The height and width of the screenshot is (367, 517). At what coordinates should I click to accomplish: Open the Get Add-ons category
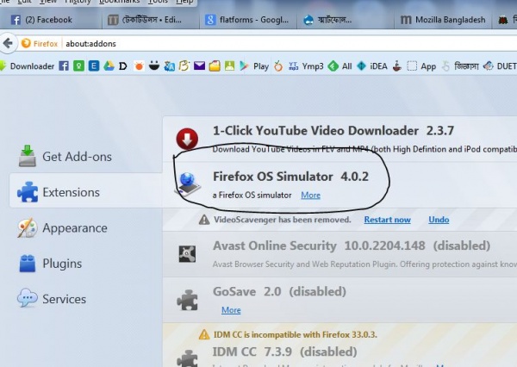pyautogui.click(x=65, y=156)
